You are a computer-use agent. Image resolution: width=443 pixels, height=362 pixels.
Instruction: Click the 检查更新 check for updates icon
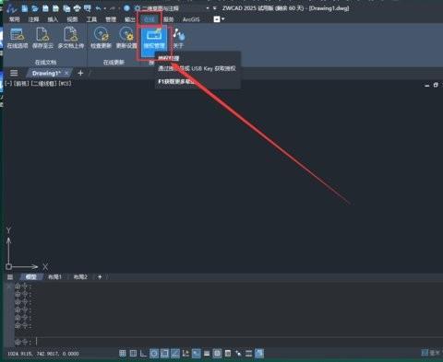pyautogui.click(x=102, y=38)
